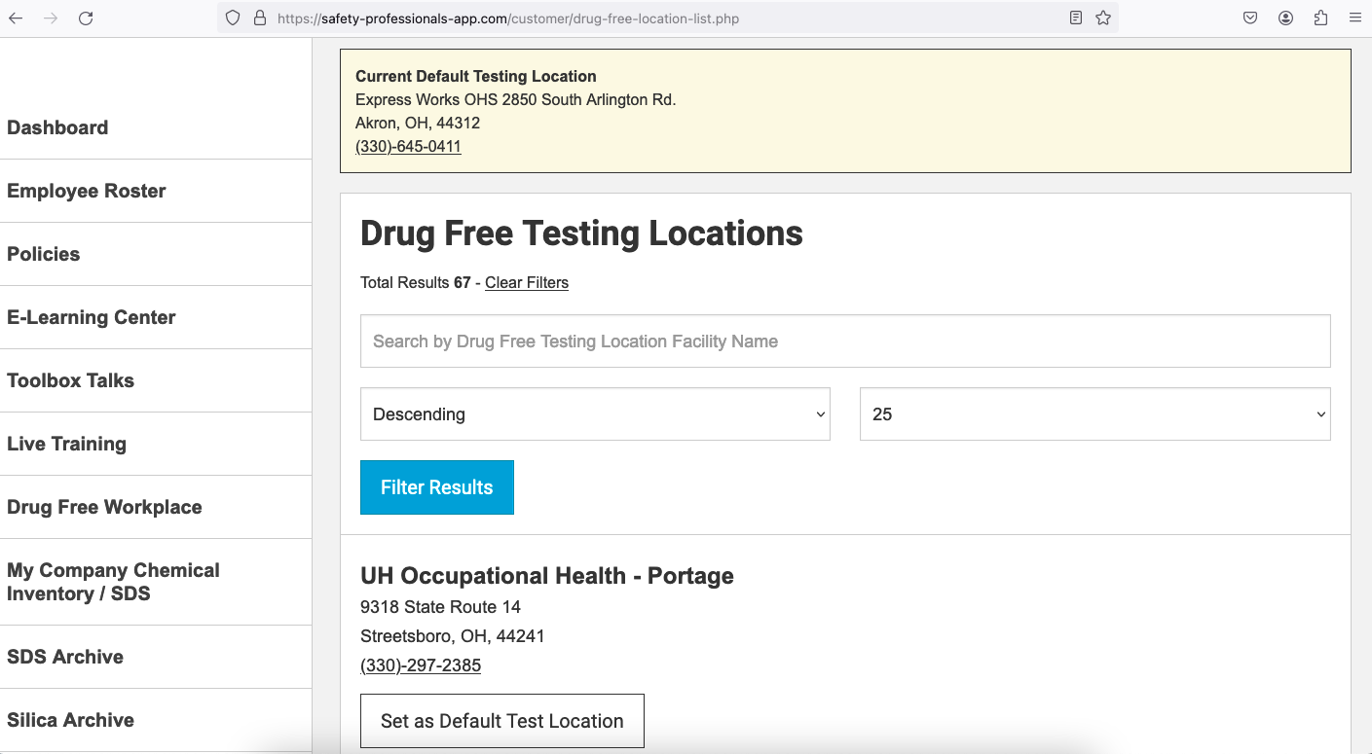Open the results per page dropdown showing 25

coord(1095,414)
